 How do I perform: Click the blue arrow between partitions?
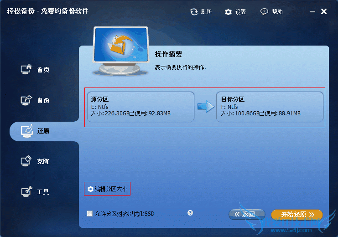tap(206, 107)
